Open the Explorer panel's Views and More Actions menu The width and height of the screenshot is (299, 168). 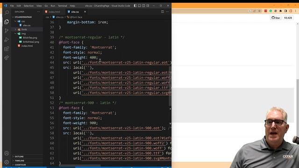(39, 12)
